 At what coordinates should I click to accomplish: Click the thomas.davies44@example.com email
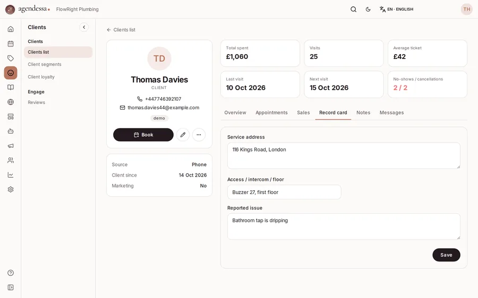click(164, 108)
